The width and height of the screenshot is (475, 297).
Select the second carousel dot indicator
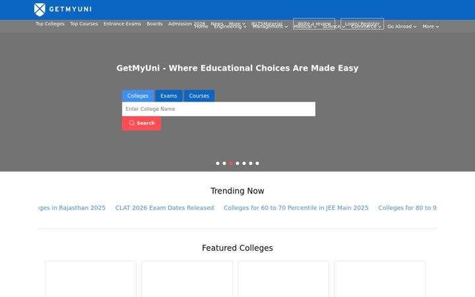[x=224, y=164]
